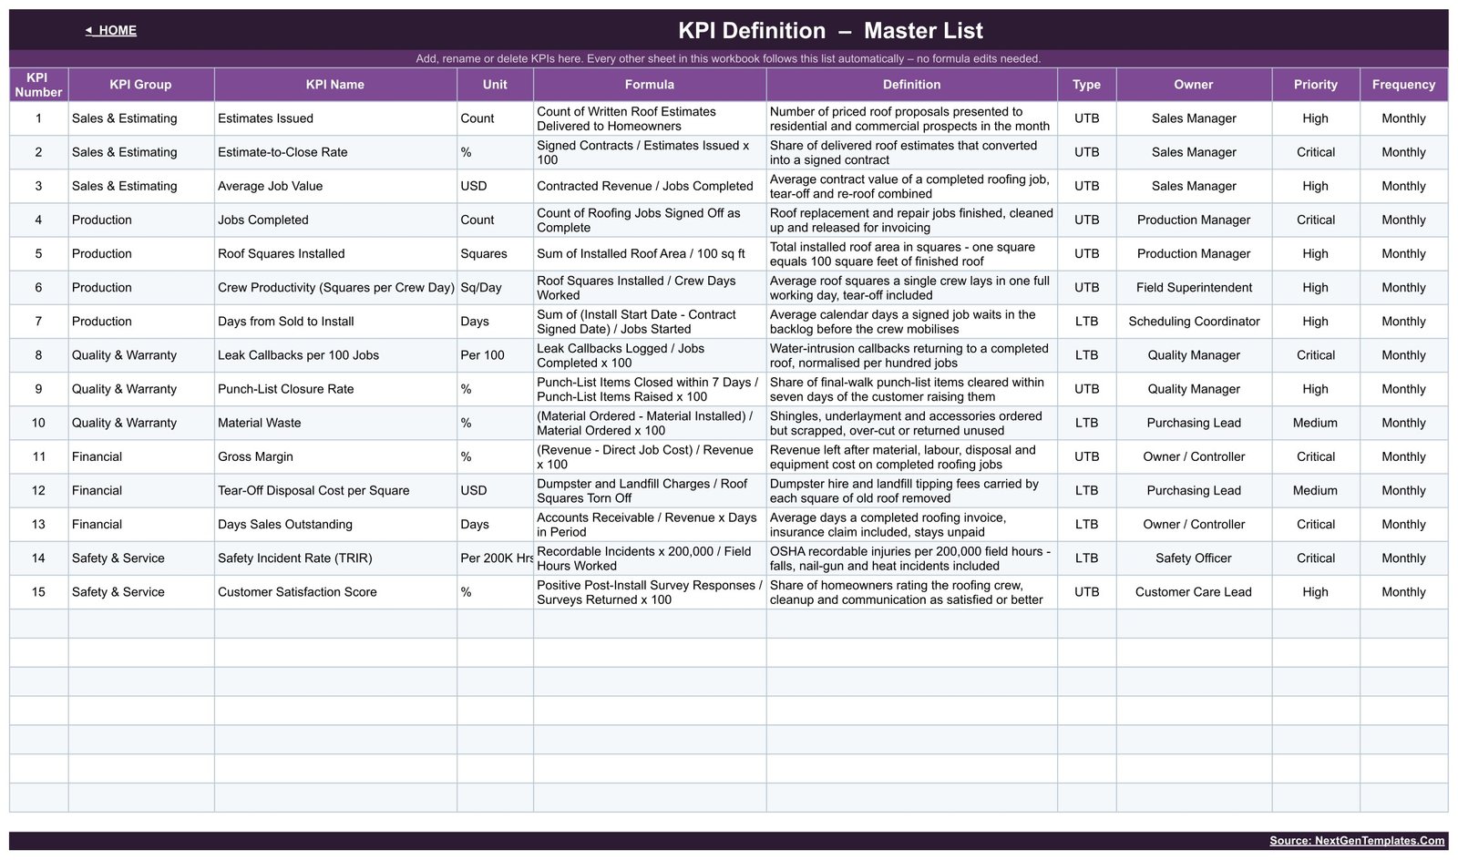Viewport: 1458px width, 860px height.
Task: Click the UTB type for Estimates Issued
Action: coord(1086,118)
